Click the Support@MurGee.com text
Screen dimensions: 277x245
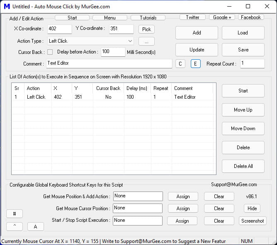pos(234,184)
